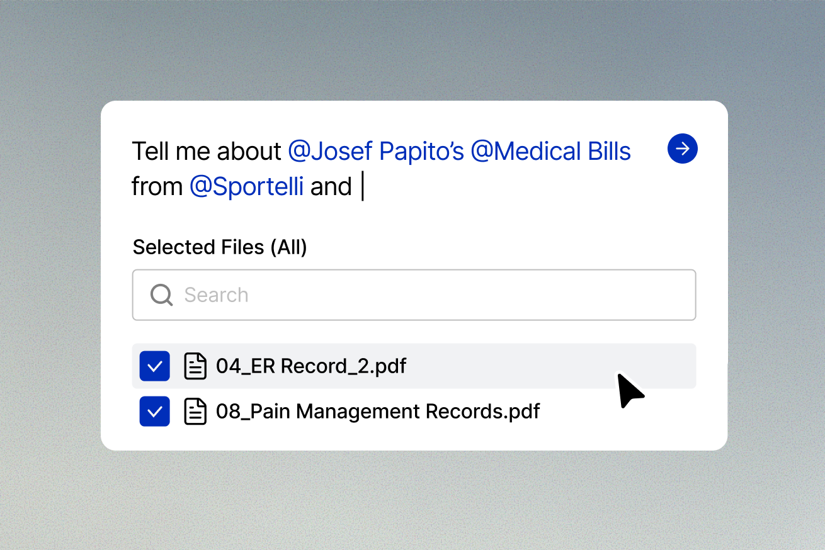
Task: Click the @Josef Papito's mention
Action: coord(375,152)
